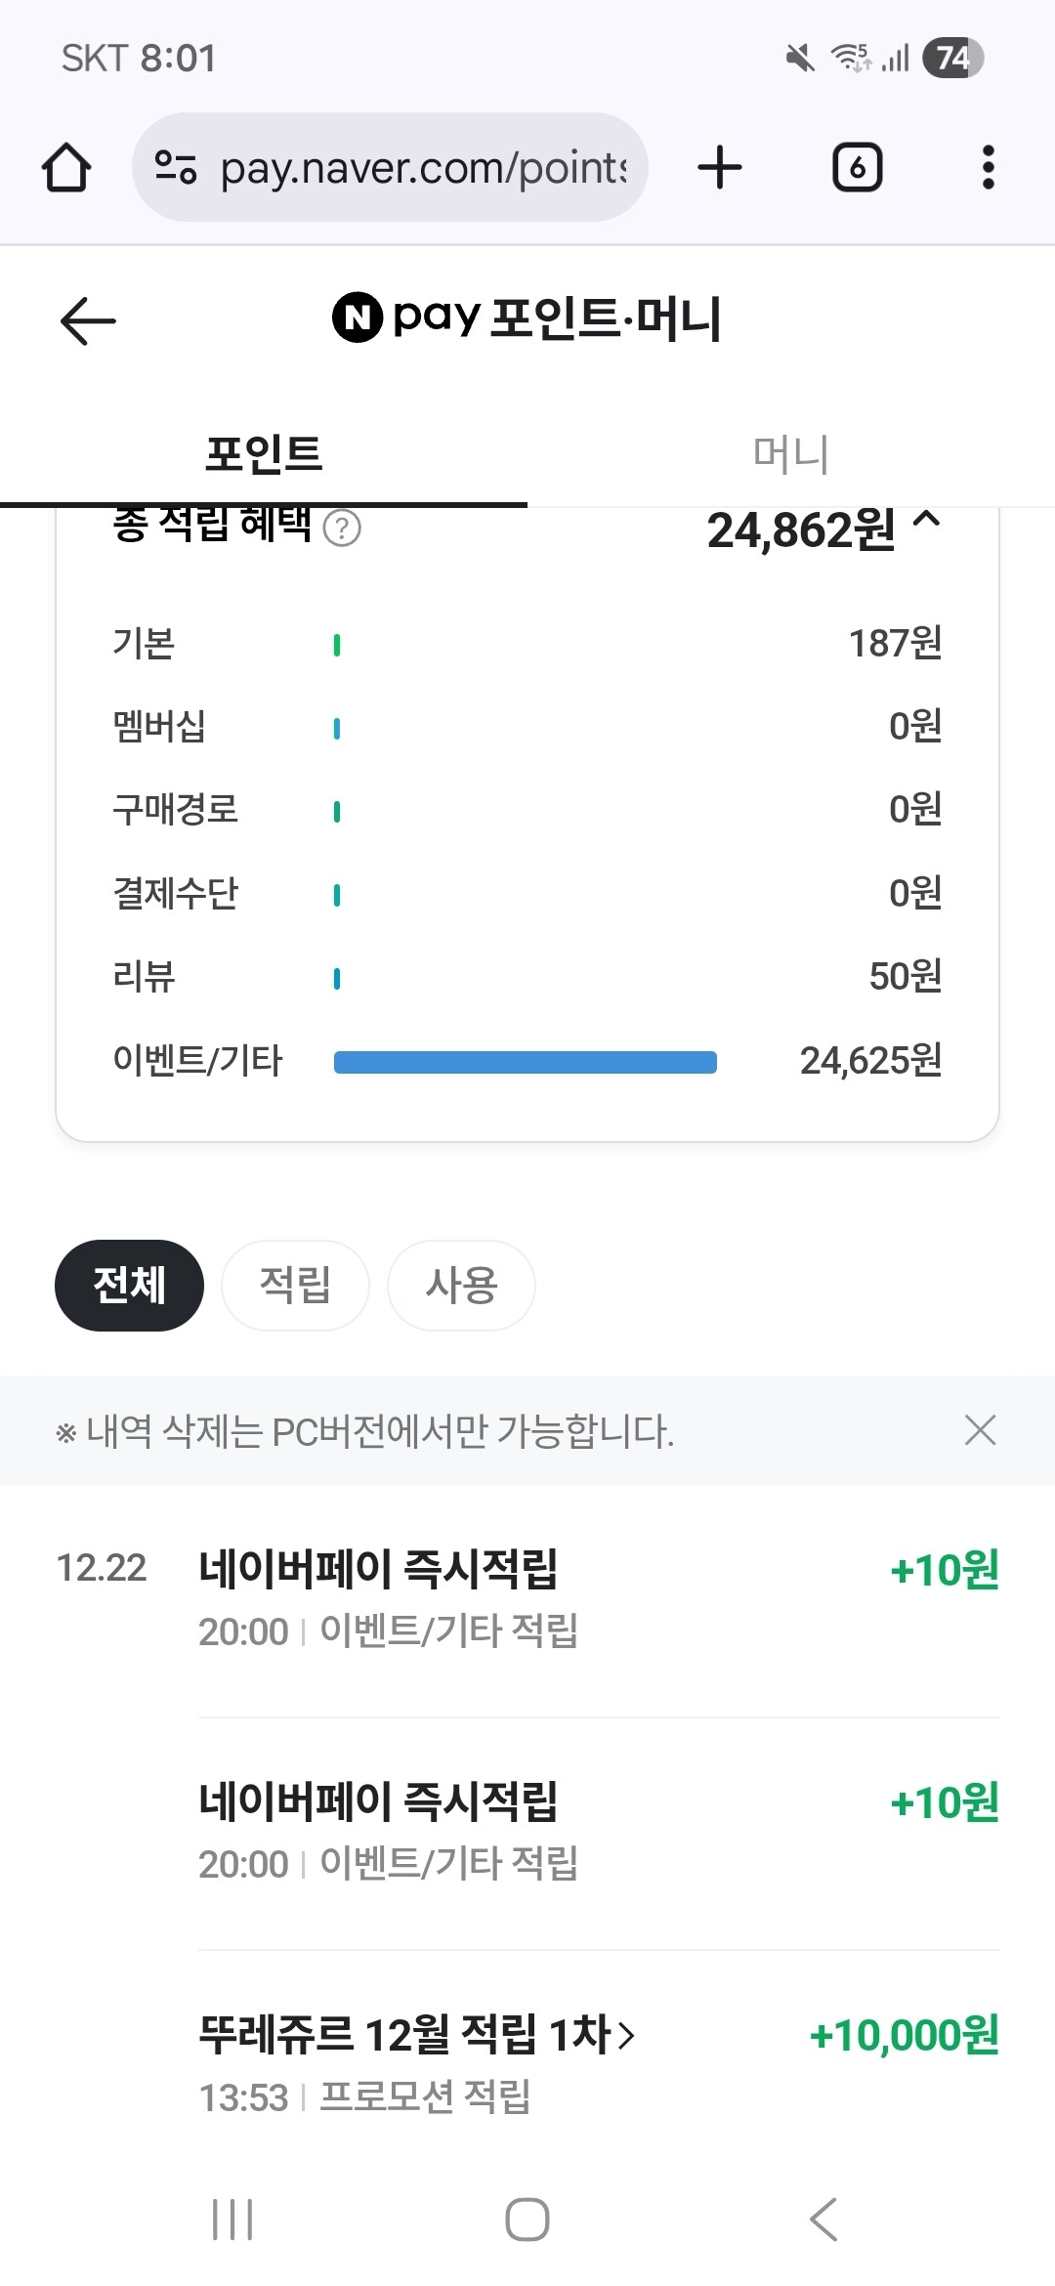Go back using the page arrow
Screen dimensions: 1055x2286
pyautogui.click(x=88, y=320)
